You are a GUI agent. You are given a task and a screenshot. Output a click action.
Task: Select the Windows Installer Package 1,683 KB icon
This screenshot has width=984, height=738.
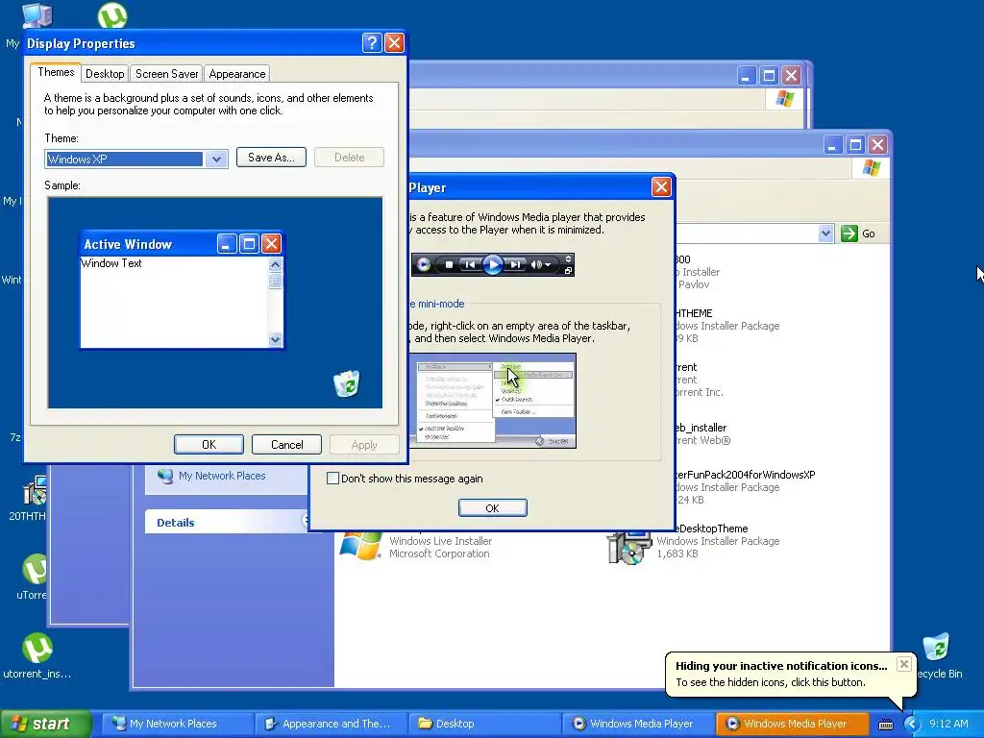pos(628,546)
